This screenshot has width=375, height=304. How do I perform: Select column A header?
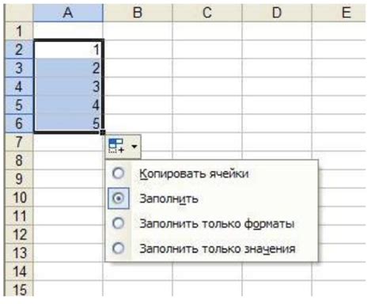click(68, 13)
